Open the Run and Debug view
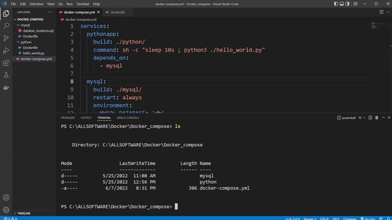This screenshot has height=220, width=392. click(6, 50)
